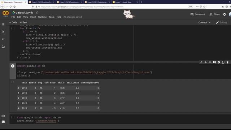Click the UTC Hour column header
231x130 pixels.
pos(50,83)
